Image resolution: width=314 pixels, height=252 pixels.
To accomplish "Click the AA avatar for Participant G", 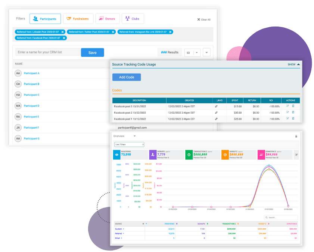I will pyautogui.click(x=18, y=138).
